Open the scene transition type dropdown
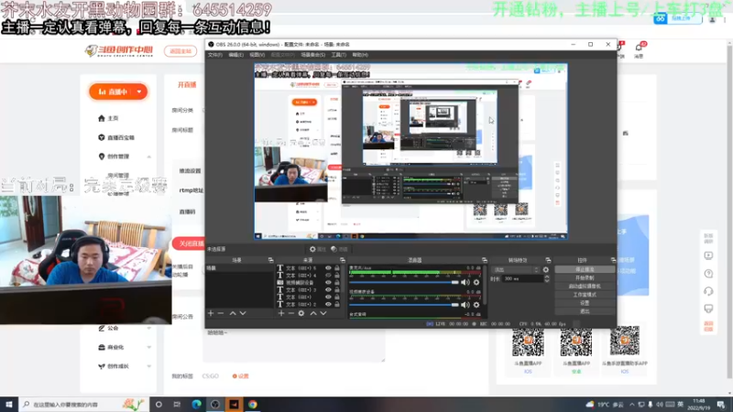 click(x=515, y=269)
